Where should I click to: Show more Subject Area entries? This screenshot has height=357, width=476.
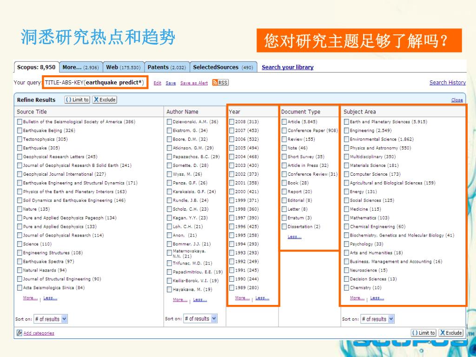click(357, 298)
